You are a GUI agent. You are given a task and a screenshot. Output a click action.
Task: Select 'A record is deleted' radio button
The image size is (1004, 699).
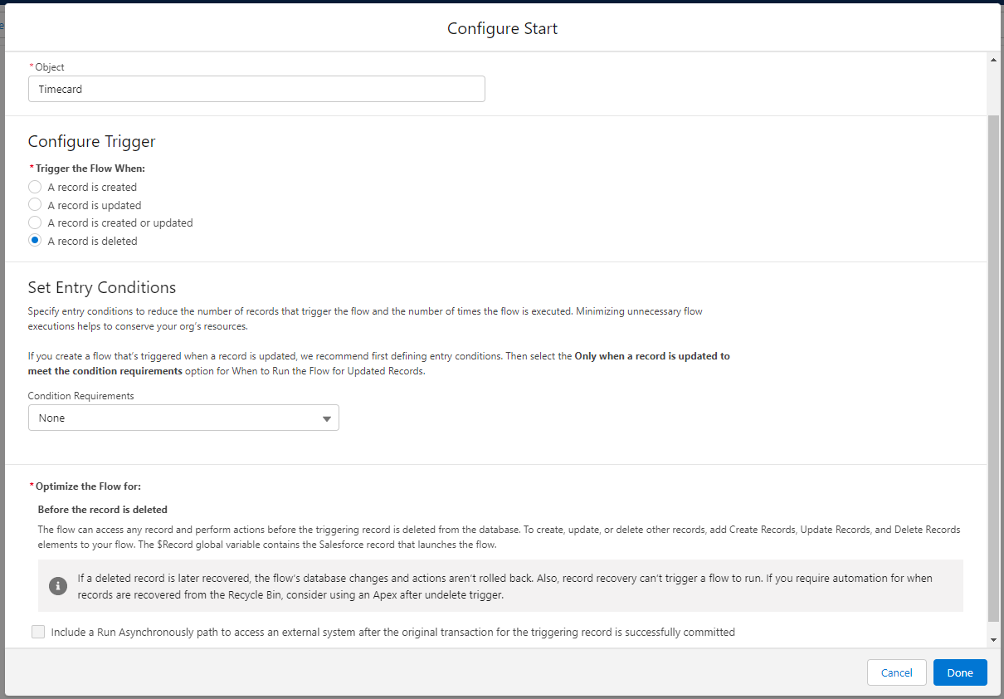tap(35, 241)
